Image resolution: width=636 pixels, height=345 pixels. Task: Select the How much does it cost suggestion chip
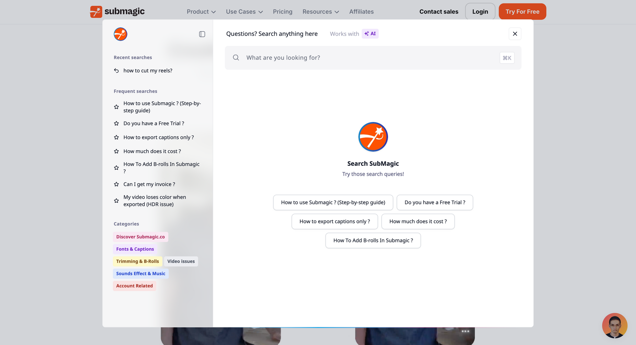tap(418, 221)
